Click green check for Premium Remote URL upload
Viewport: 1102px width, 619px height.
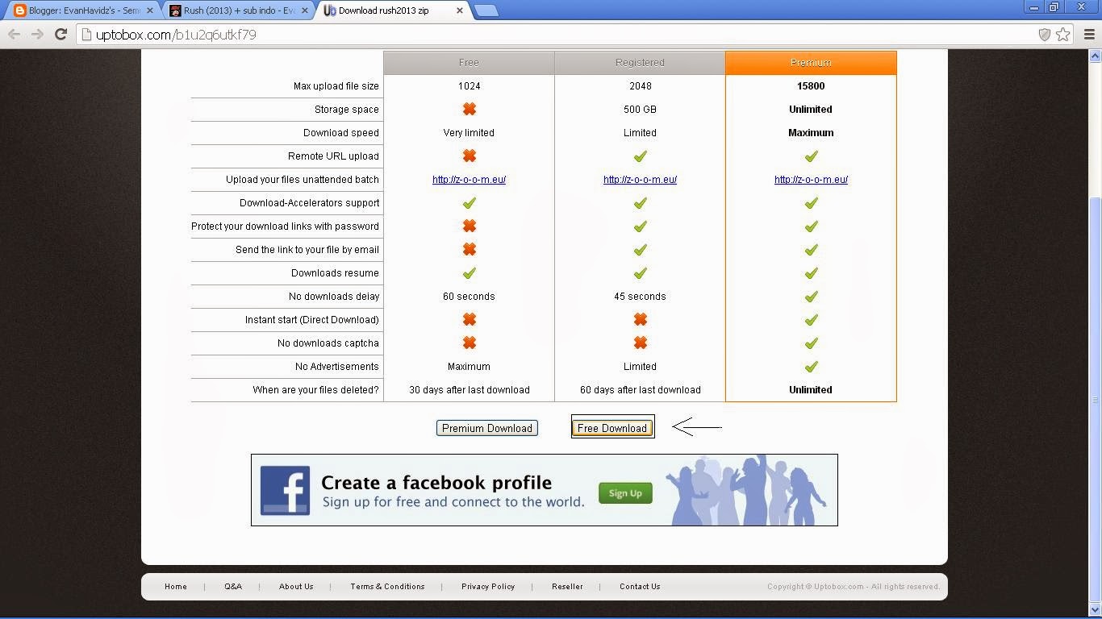pos(811,156)
